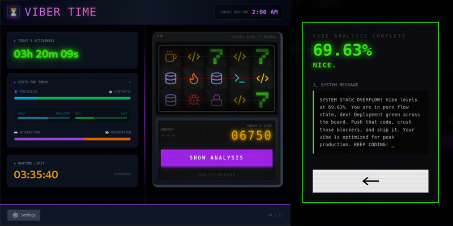Click the person icon beside Biological
453x226 pixels.
[x=16, y=92]
